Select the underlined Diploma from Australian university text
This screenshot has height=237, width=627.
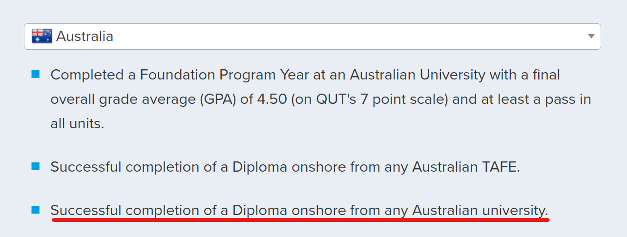pyautogui.click(x=299, y=211)
